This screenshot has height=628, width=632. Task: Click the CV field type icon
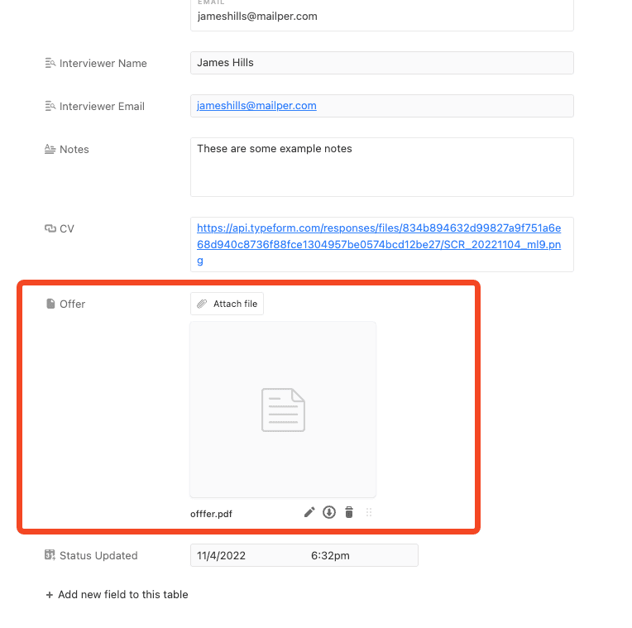[50, 228]
